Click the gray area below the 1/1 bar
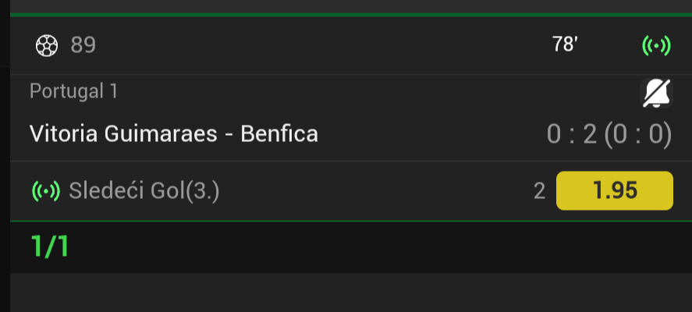692x312 pixels. click(351, 292)
